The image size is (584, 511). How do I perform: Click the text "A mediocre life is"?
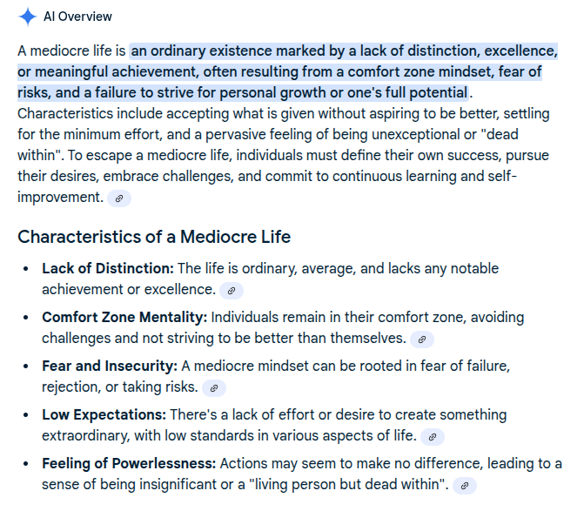point(71,50)
